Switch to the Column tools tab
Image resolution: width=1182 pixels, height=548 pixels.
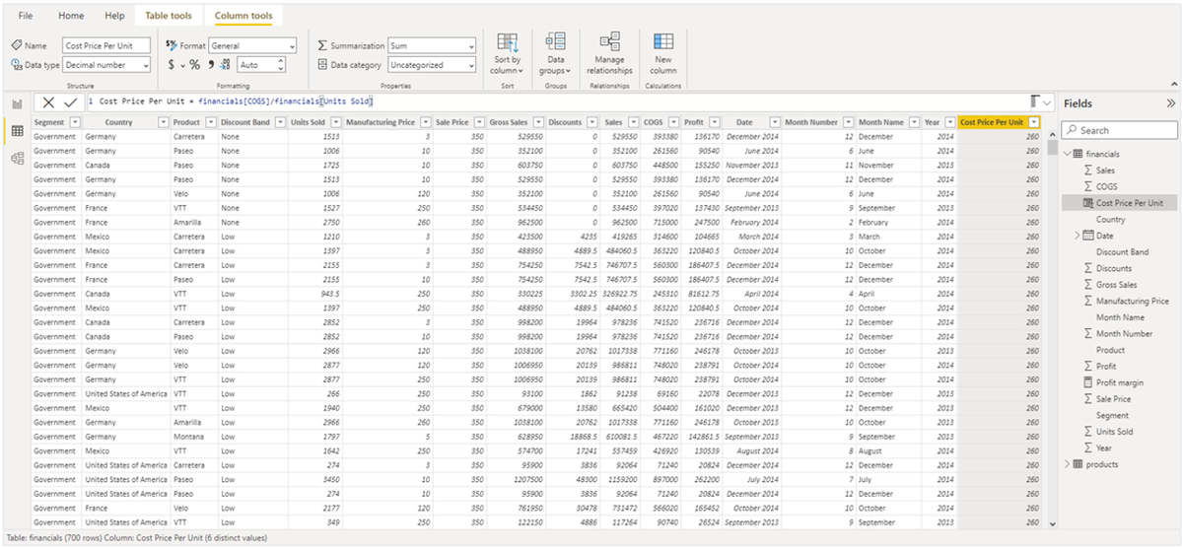pyautogui.click(x=243, y=15)
